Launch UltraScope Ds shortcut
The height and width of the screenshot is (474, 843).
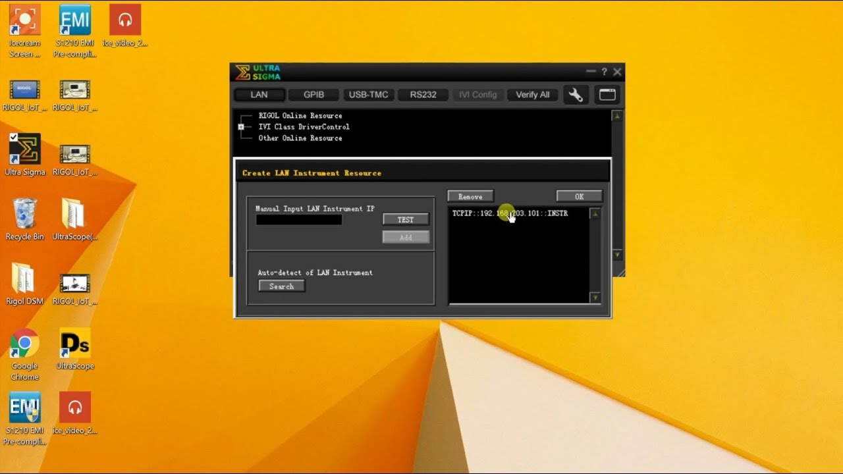coord(74,349)
